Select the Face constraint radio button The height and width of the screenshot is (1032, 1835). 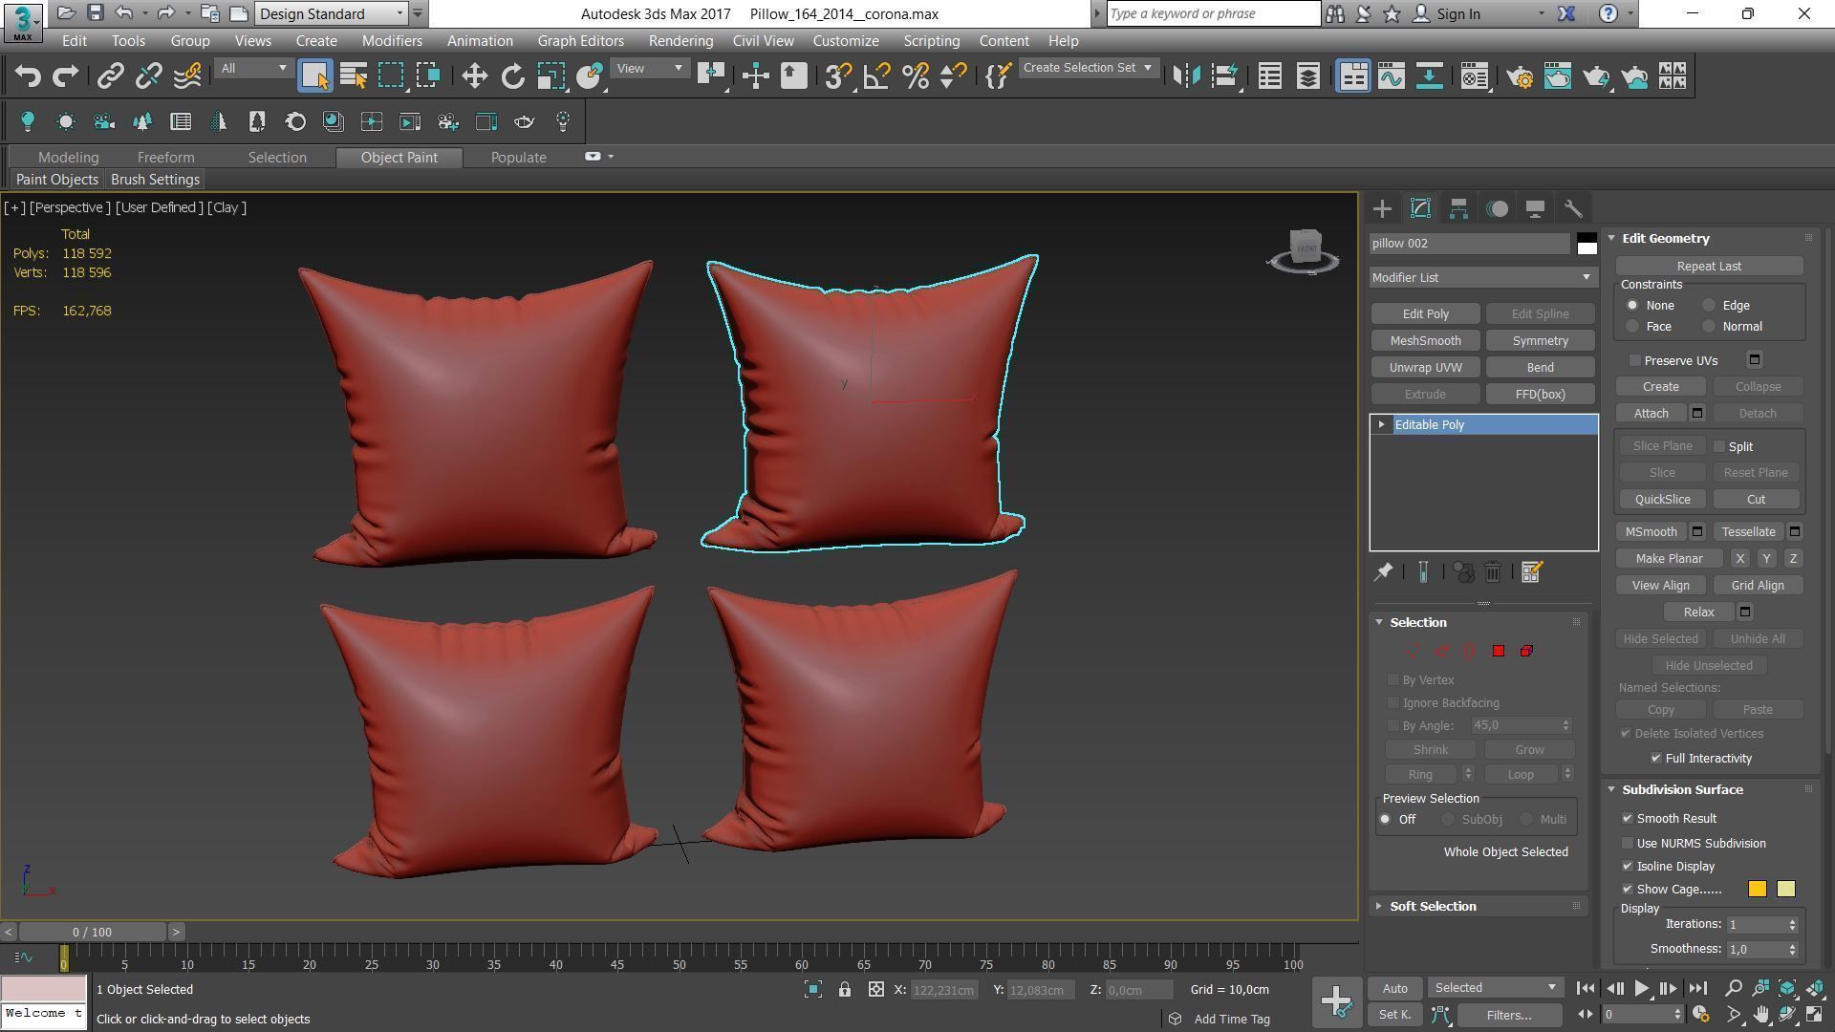1632,327
